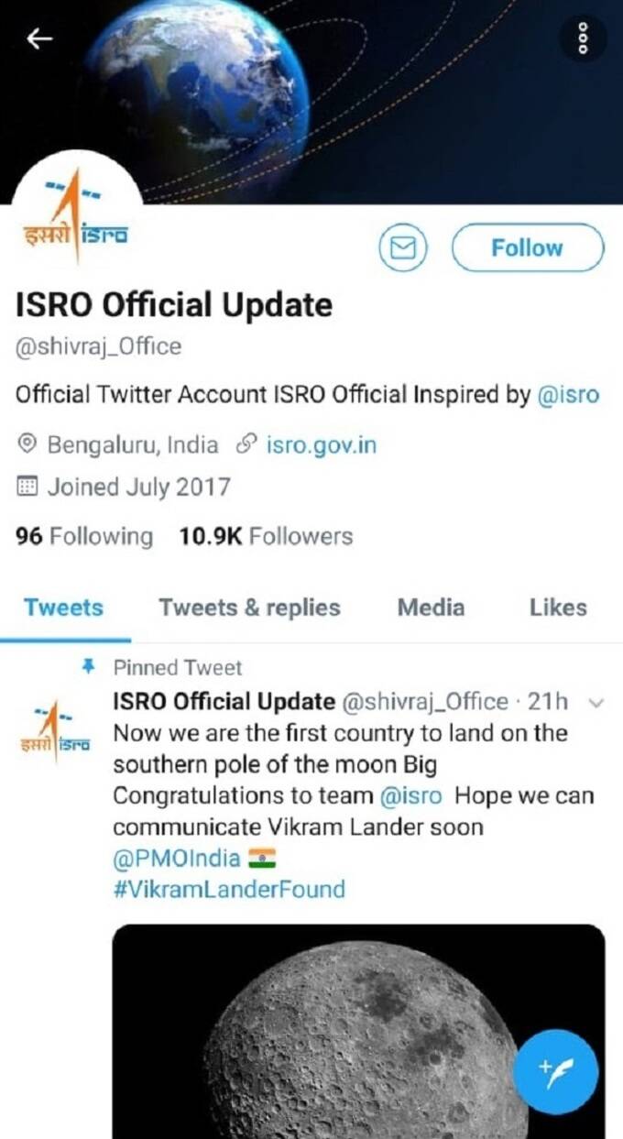Tap the location pin icon near Bengaluru
The height and width of the screenshot is (1139, 623).
pos(27,446)
